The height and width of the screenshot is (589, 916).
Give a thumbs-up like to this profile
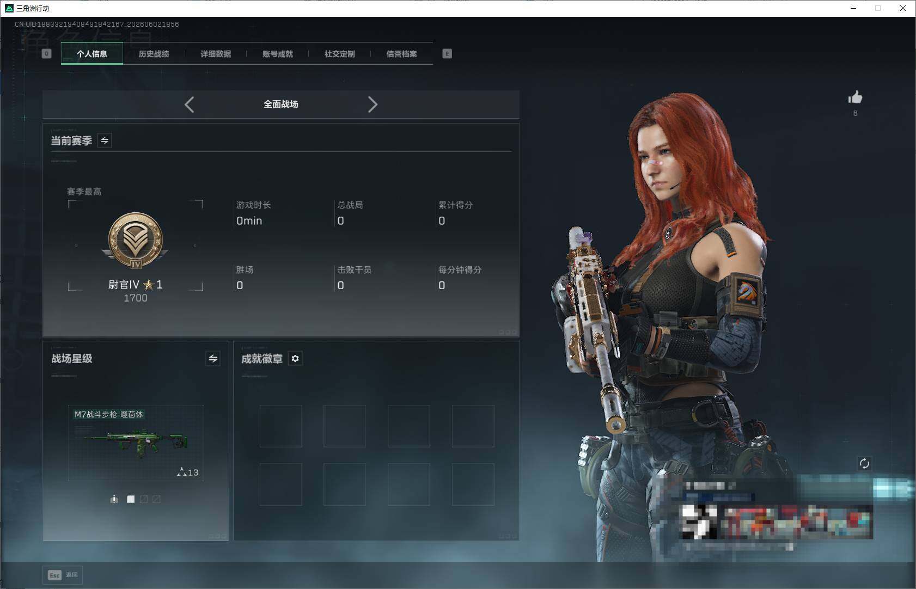click(855, 97)
